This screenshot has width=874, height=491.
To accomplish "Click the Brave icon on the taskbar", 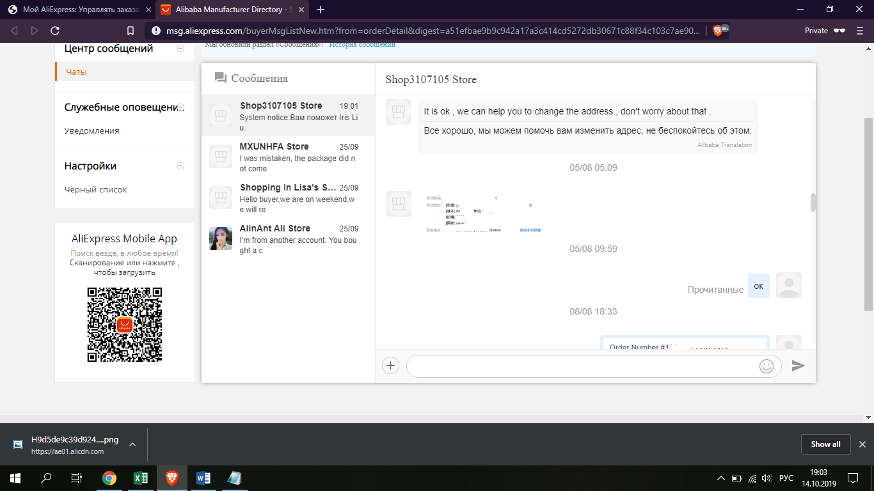I will click(x=172, y=478).
